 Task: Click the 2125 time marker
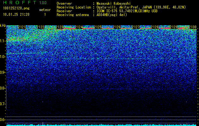tap(98, 27)
